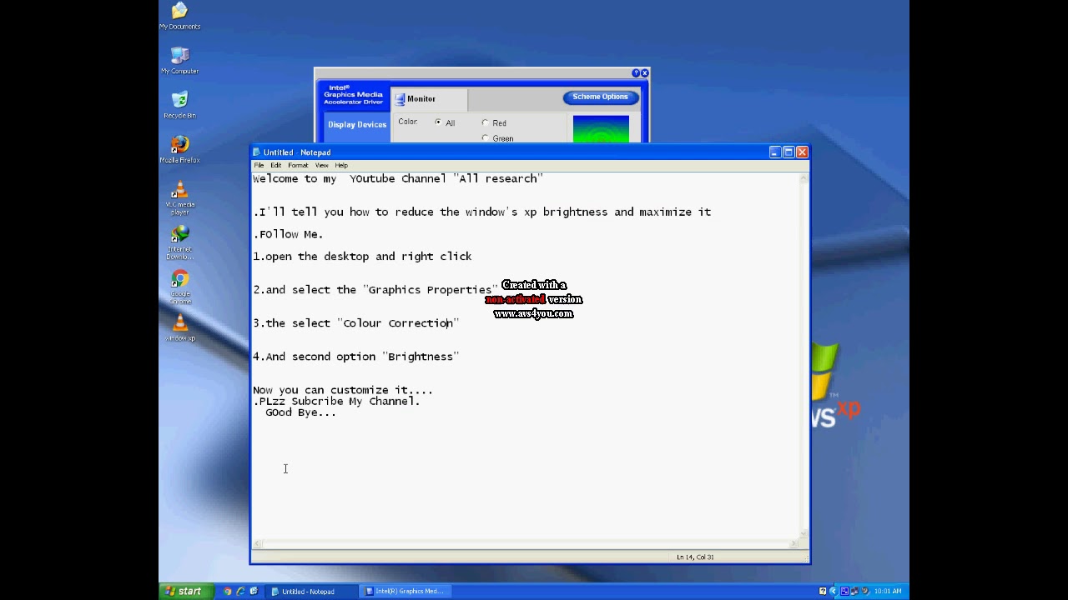Launch Mozilla Firefox from the desktop
Viewport: 1068px width, 600px height.
click(x=179, y=149)
